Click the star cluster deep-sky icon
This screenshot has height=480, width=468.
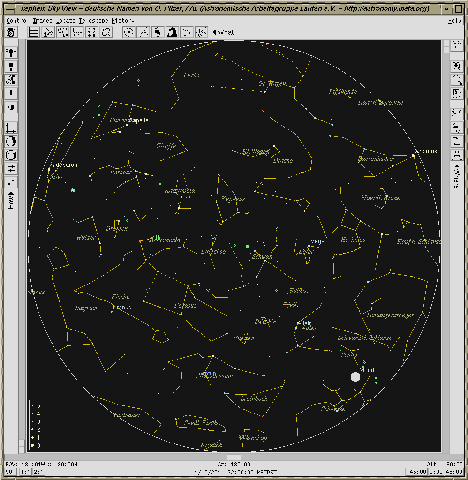(143, 32)
